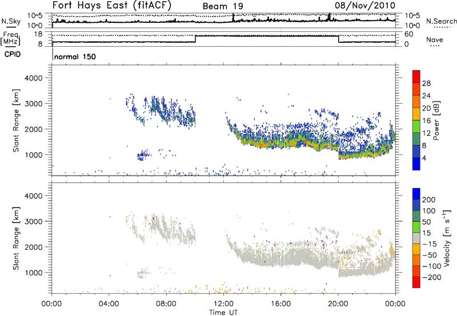Select the '4' label on Power colorbar
This screenshot has width=457, height=316.
pyautogui.click(x=424, y=158)
